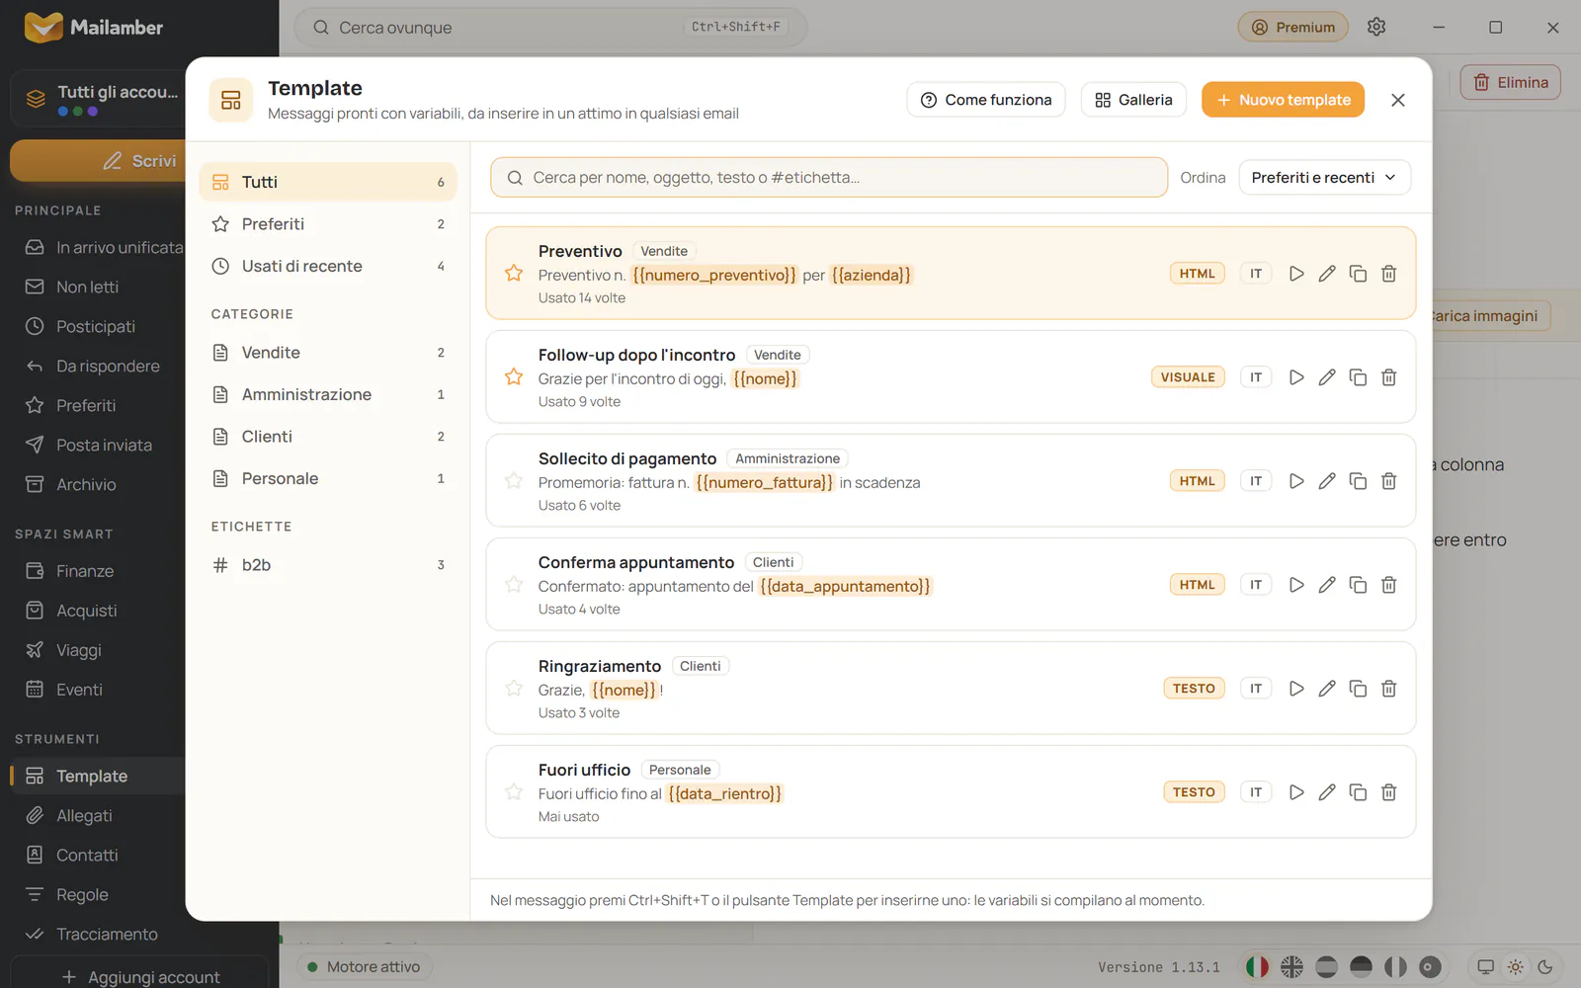Star the Ringraziamento template

coord(514,688)
